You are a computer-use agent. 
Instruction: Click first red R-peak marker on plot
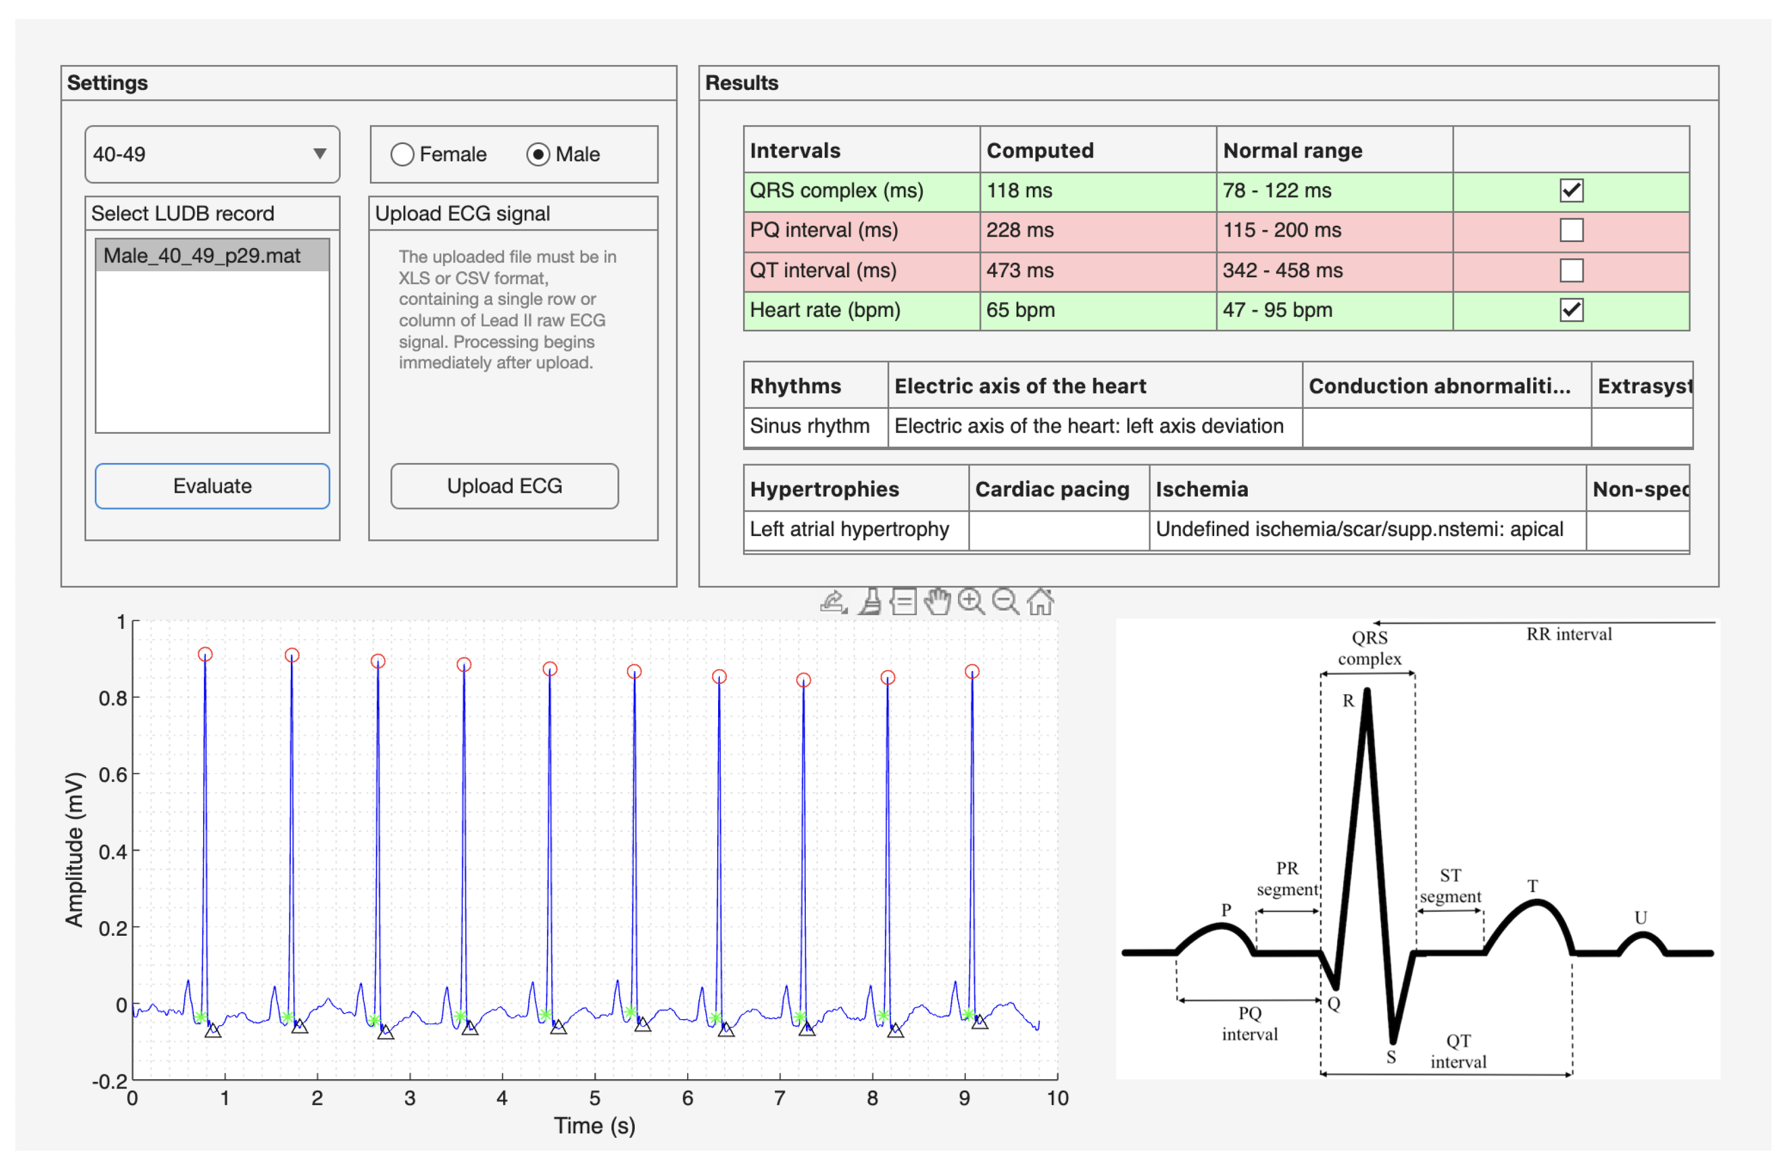205,655
